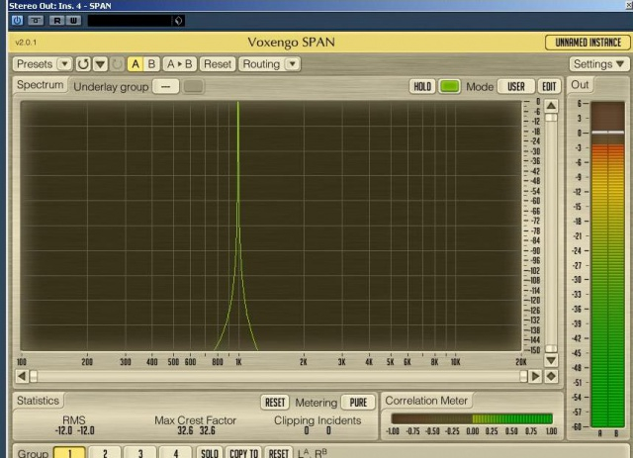Image resolution: width=633 pixels, height=458 pixels.
Task: Click the correlation meter bar
Action: coord(472,418)
